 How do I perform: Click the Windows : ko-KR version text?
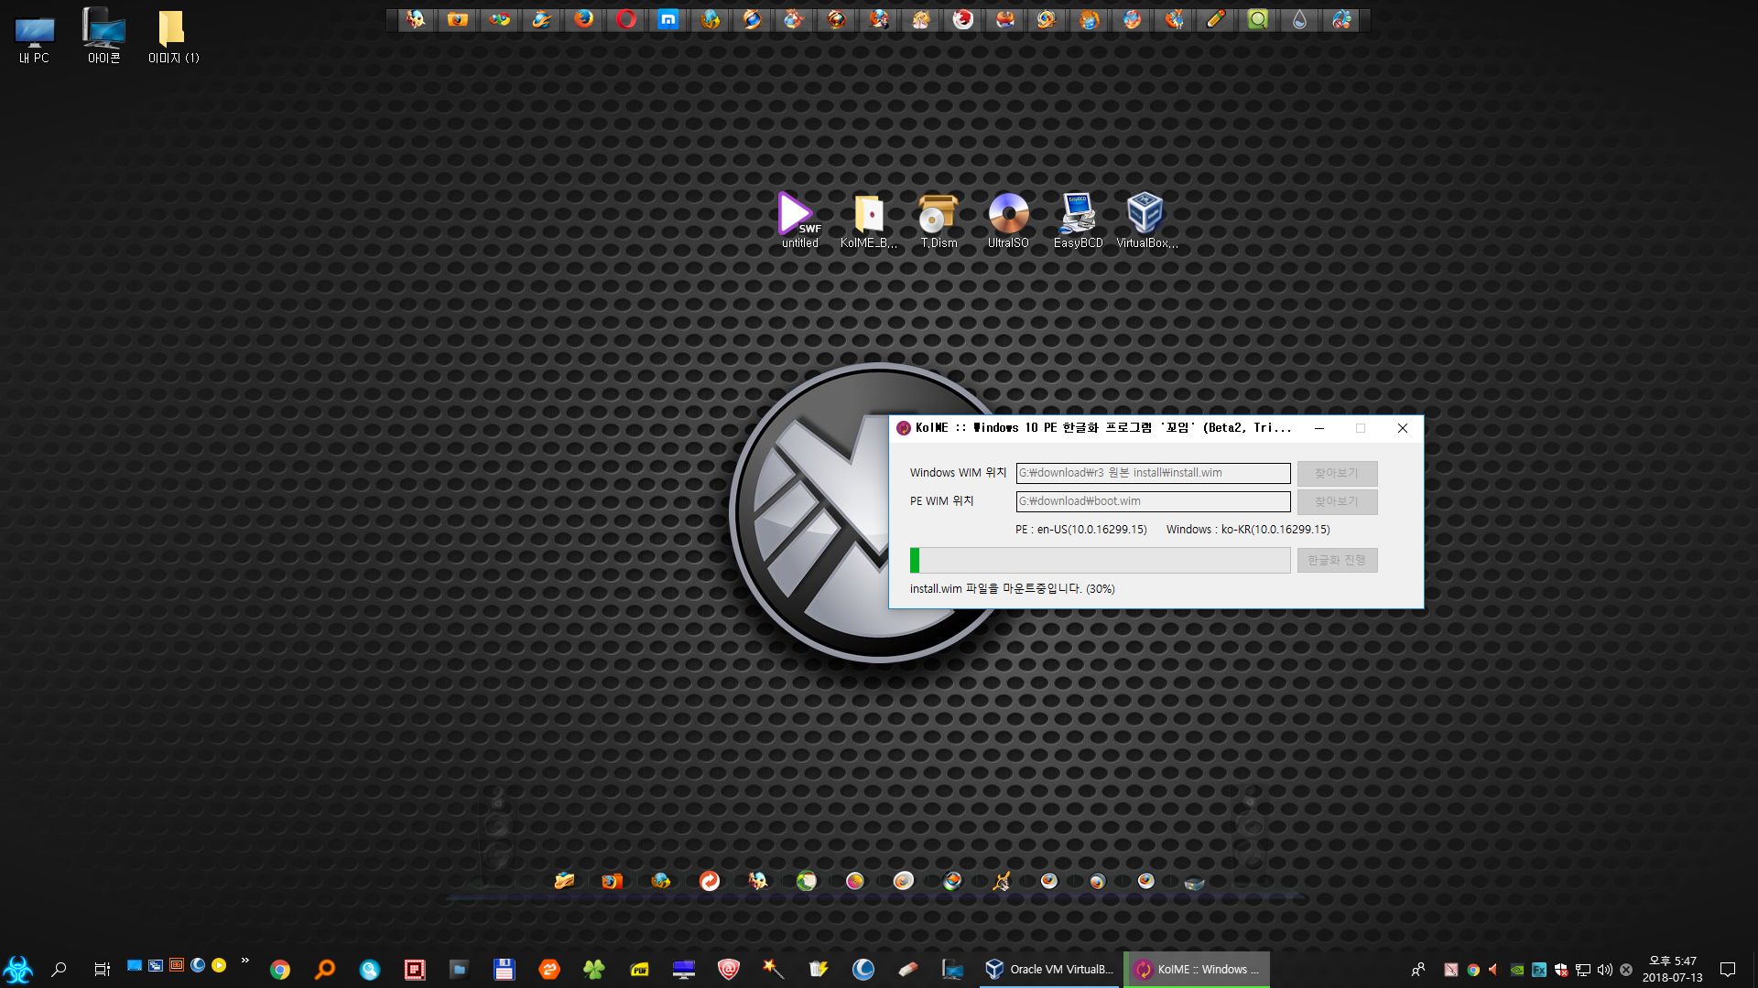point(1248,529)
